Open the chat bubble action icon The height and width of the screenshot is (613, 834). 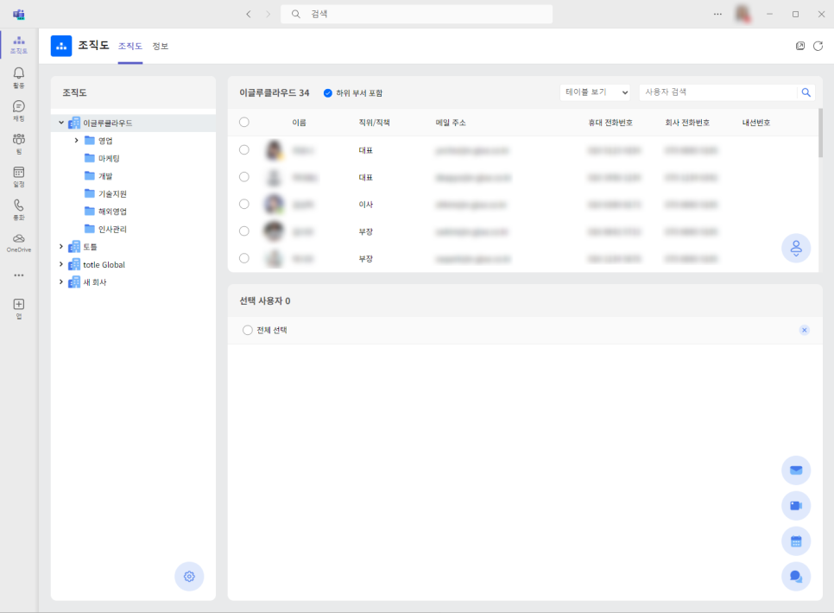(795, 576)
